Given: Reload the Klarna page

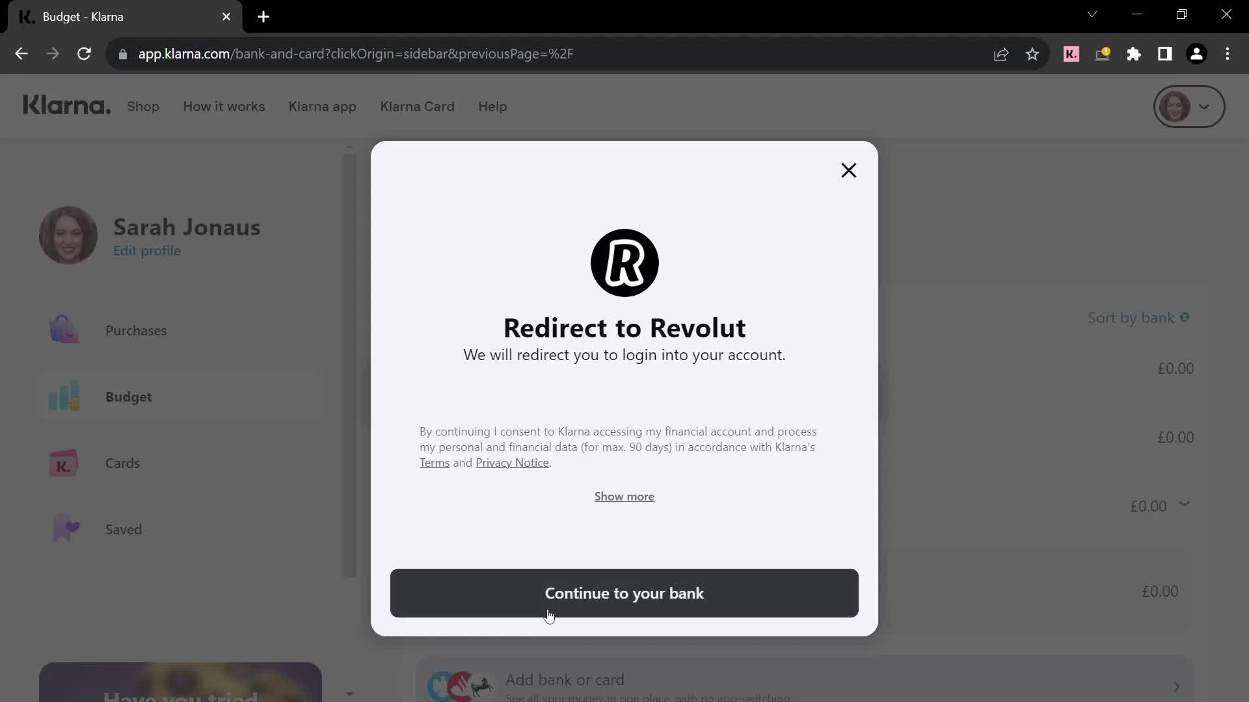Looking at the screenshot, I should click(x=84, y=54).
